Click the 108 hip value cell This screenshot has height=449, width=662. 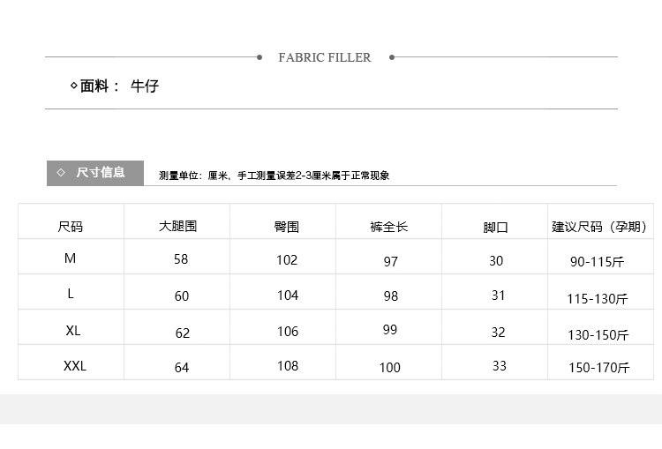[288, 366]
